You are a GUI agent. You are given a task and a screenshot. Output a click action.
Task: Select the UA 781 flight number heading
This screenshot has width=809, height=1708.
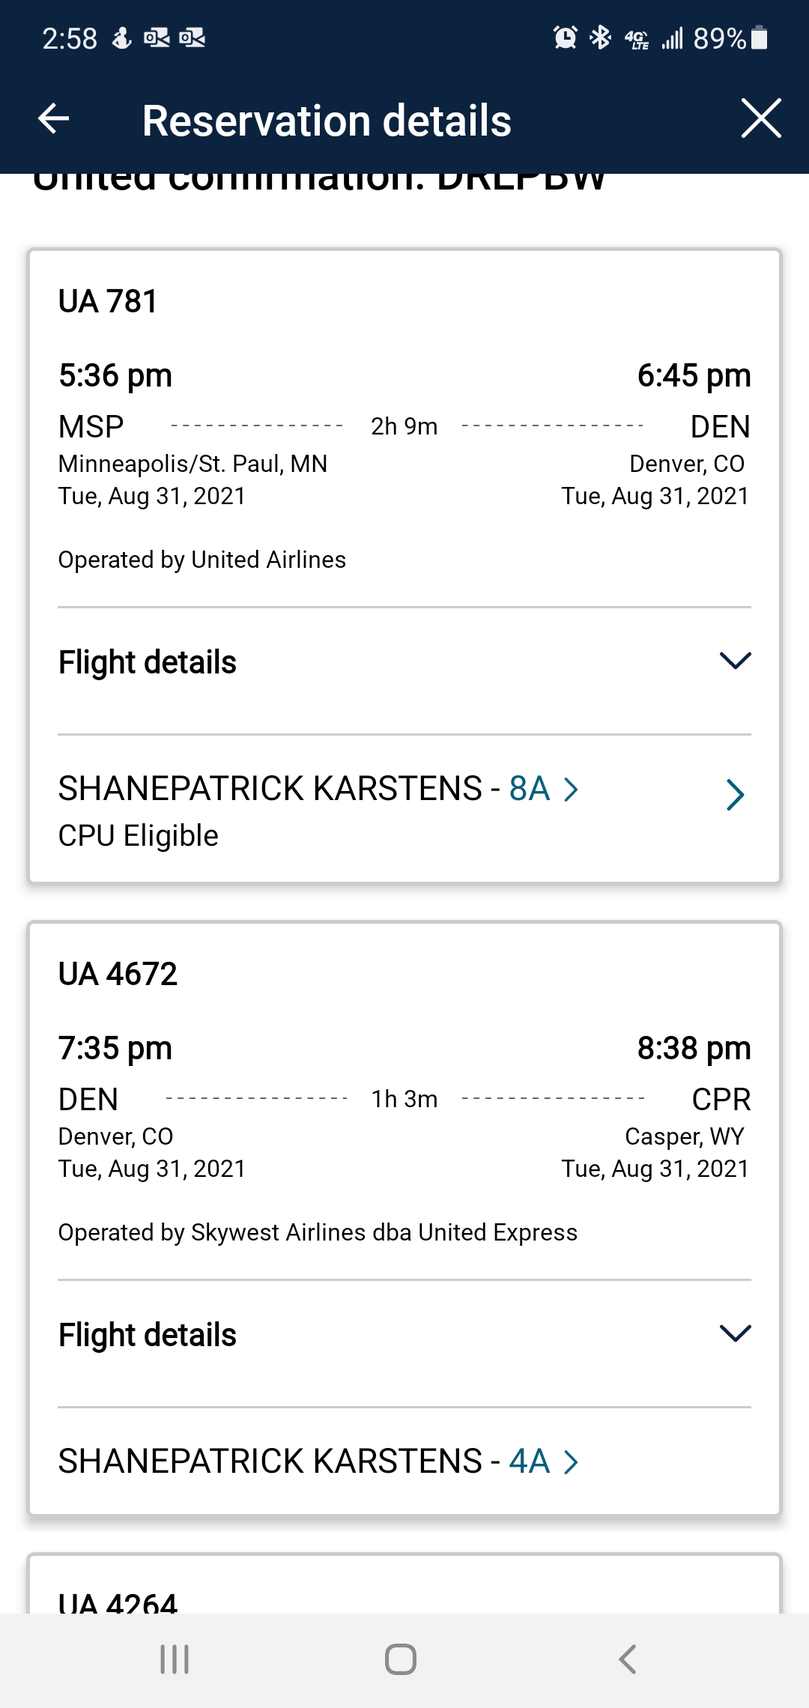tap(108, 301)
